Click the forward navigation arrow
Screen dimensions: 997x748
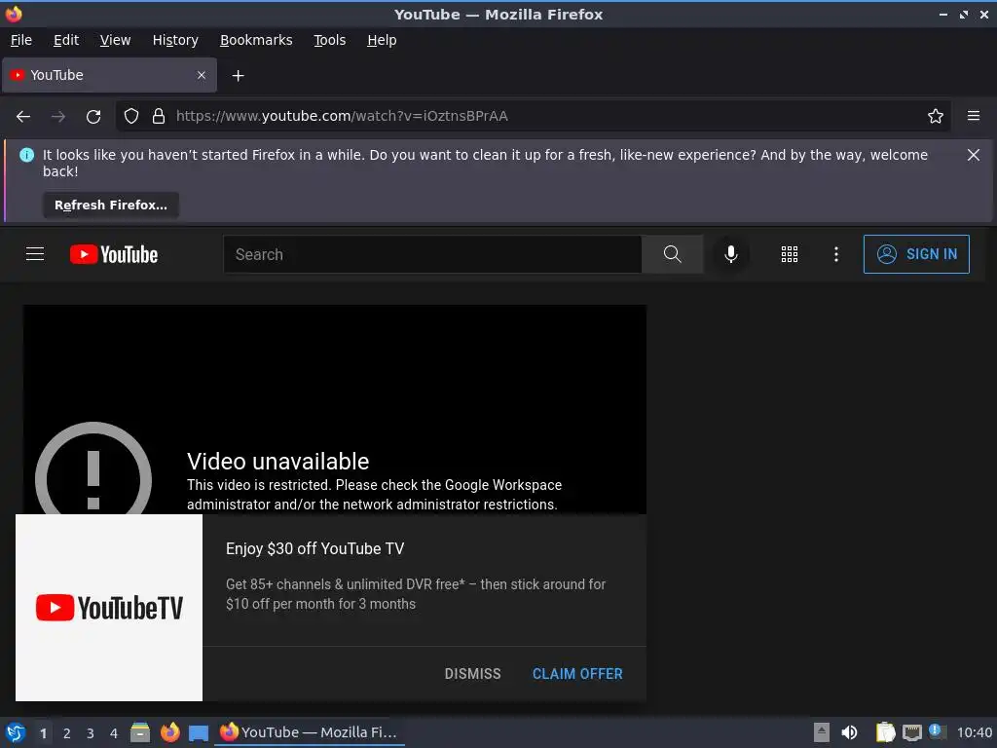pyautogui.click(x=57, y=117)
